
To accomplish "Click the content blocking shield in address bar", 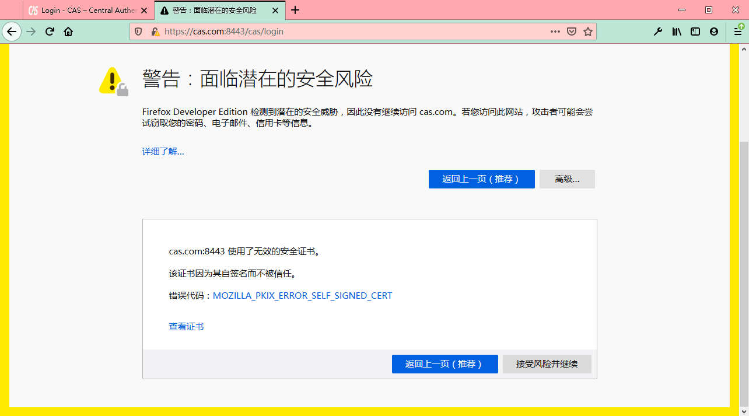I will pyautogui.click(x=138, y=32).
